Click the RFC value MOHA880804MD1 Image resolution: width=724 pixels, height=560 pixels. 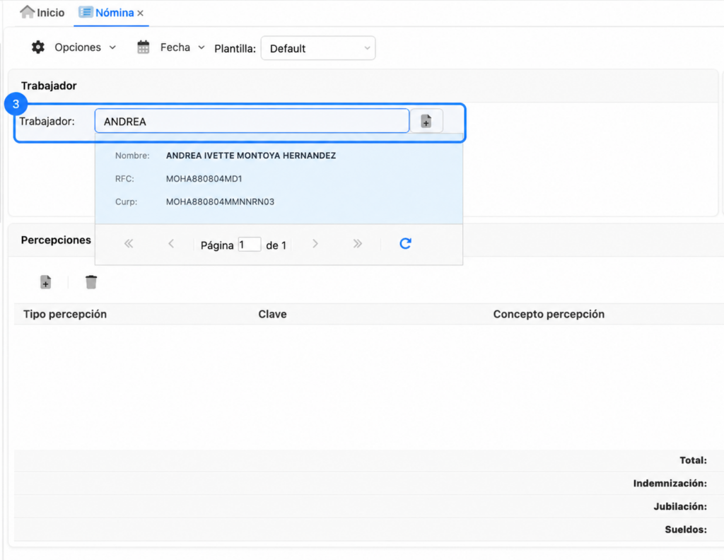click(204, 179)
